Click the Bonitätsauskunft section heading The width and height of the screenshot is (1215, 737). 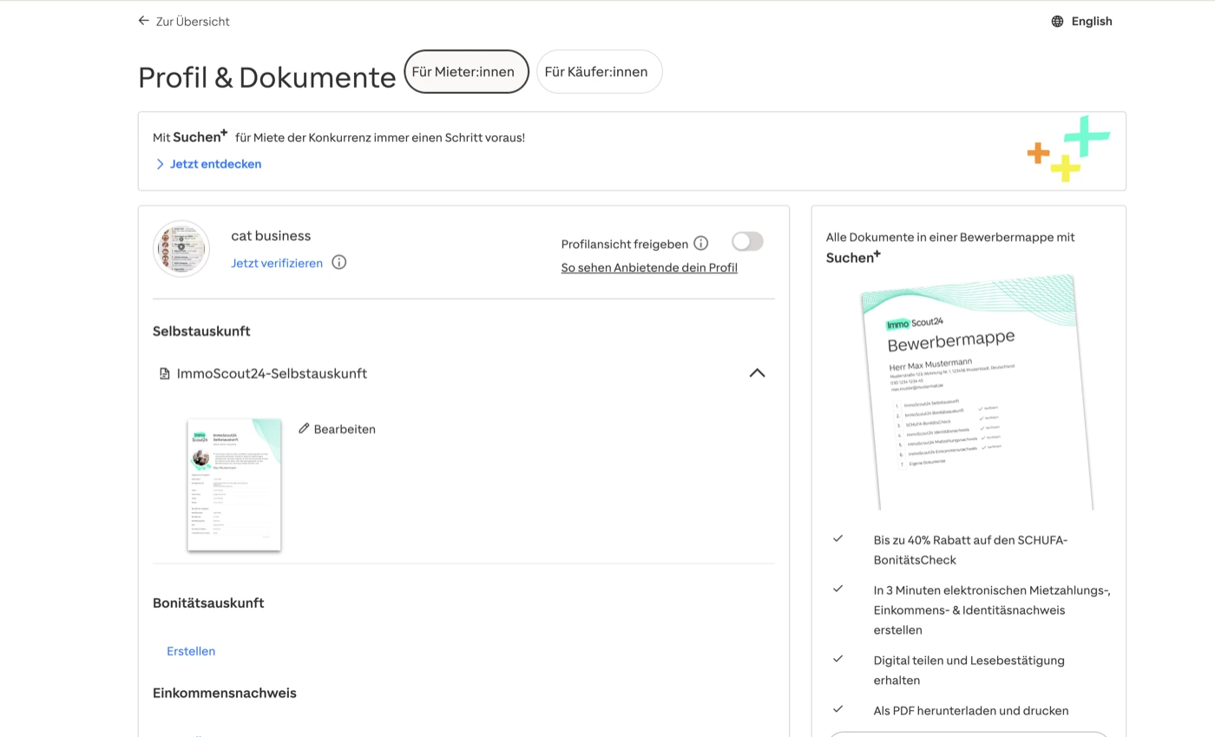pos(208,602)
